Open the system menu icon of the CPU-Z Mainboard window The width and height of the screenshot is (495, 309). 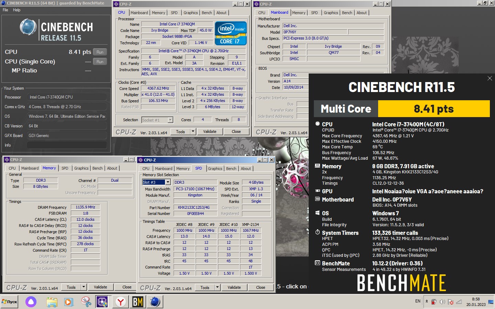coord(256,4)
